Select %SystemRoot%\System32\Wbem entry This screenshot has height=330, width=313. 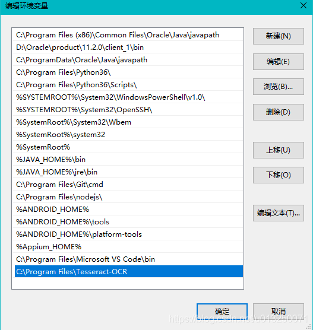pyautogui.click(x=128, y=122)
